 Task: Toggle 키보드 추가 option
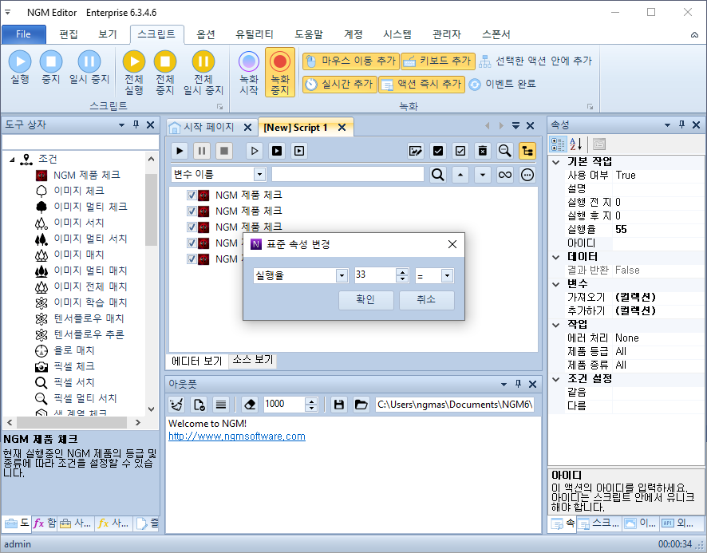point(438,61)
